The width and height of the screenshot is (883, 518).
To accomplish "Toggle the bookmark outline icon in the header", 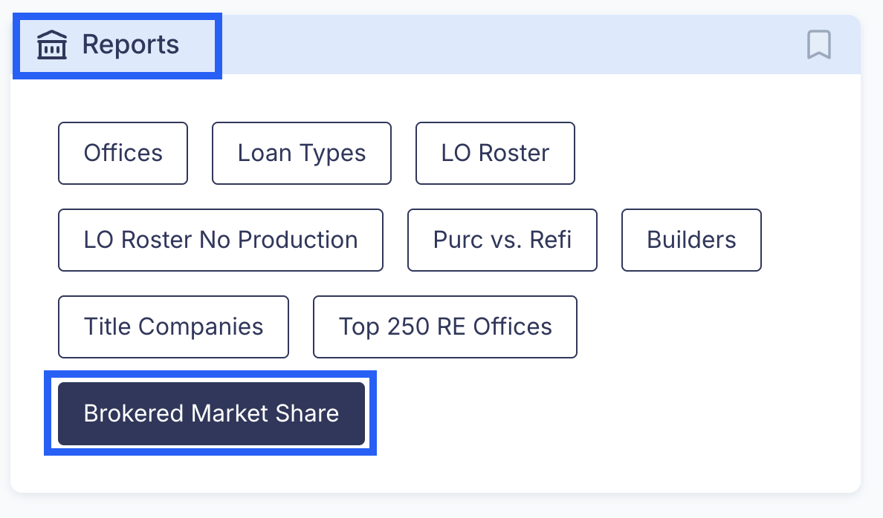I will pos(819,45).
